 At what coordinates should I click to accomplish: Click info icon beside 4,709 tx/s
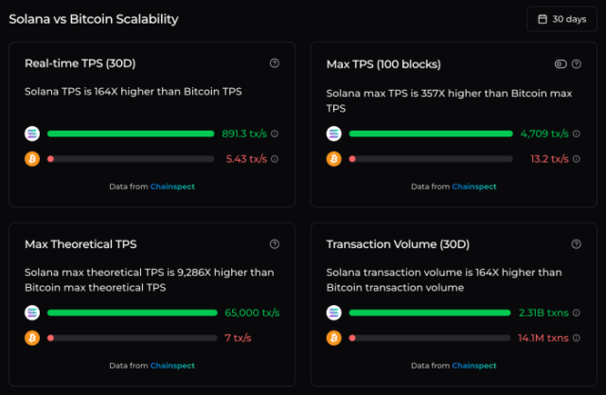pos(577,134)
